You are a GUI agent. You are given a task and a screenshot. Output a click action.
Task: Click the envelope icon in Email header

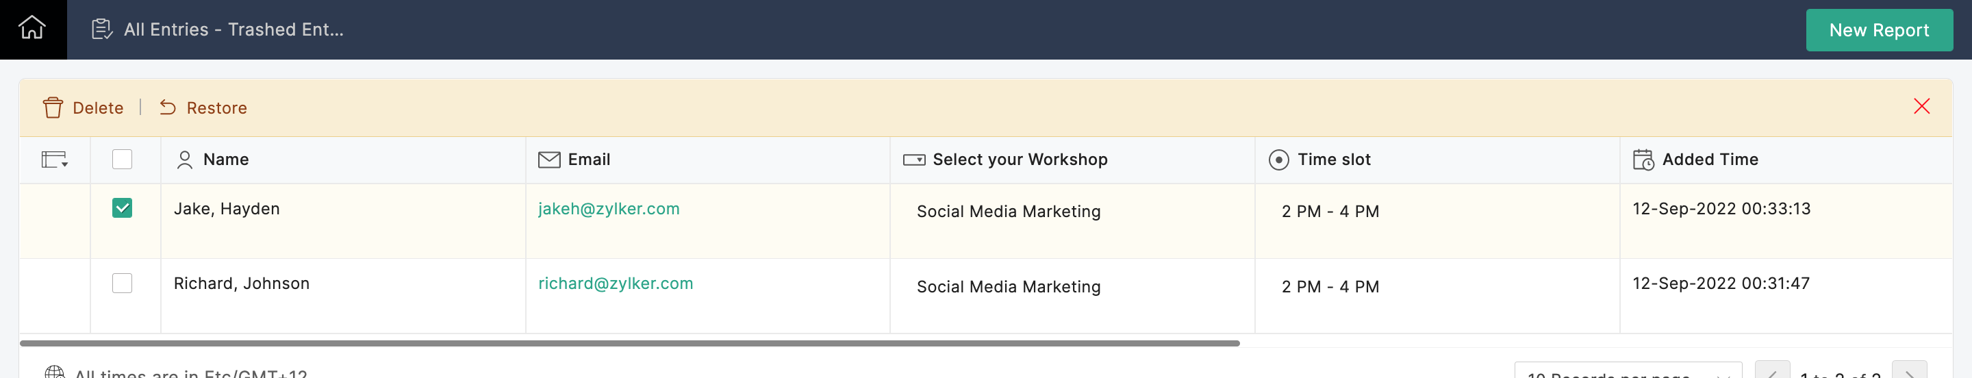[x=549, y=160]
